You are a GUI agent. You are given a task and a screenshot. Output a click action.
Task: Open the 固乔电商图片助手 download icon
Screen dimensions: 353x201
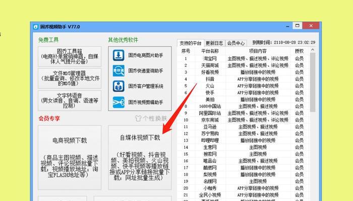pos(119,55)
